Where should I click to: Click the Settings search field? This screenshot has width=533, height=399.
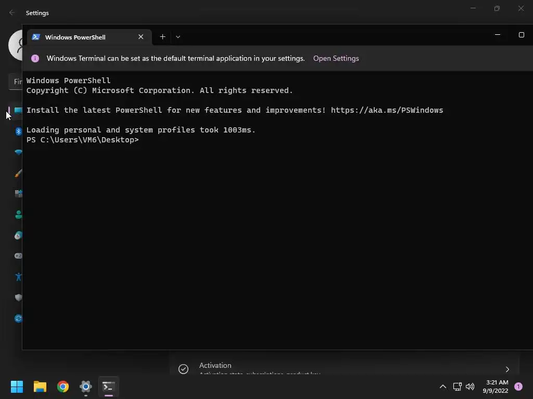[x=15, y=82]
